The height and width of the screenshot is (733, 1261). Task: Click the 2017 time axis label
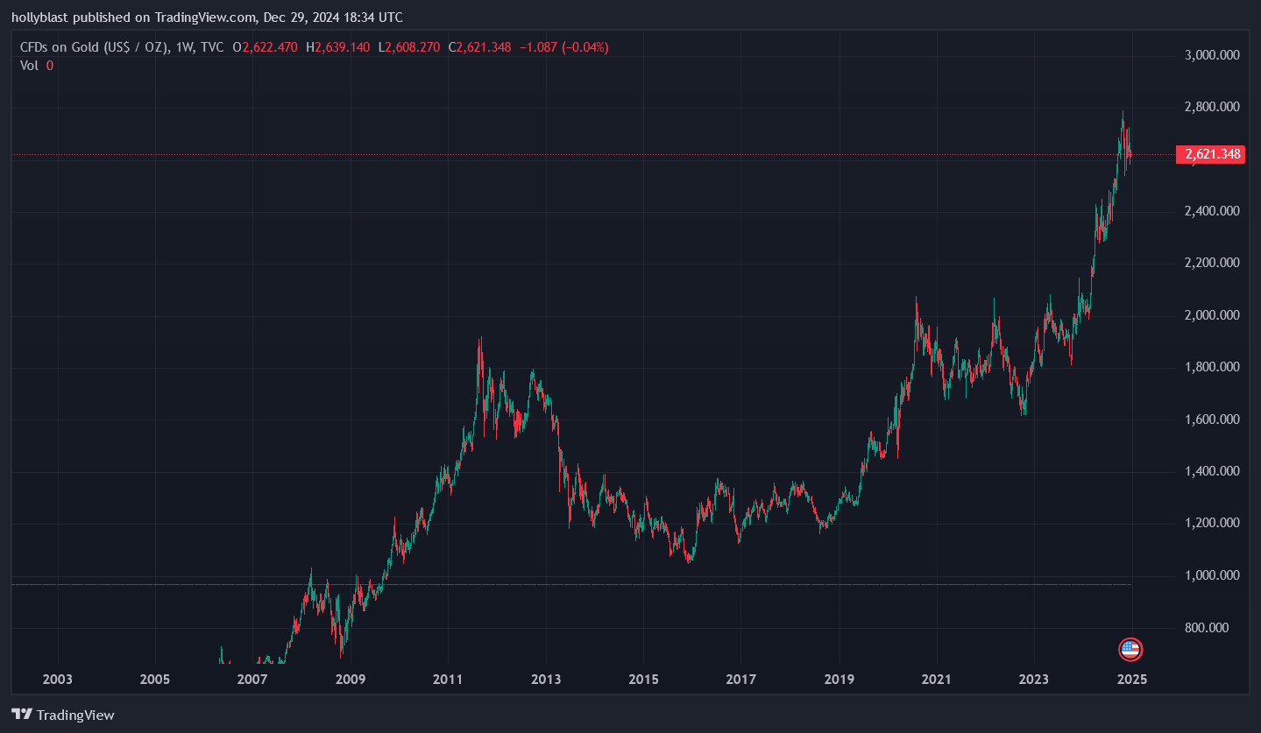pos(741,679)
